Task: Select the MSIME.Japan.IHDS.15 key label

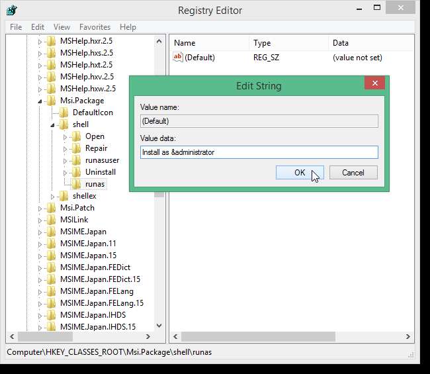Action: click(x=98, y=327)
